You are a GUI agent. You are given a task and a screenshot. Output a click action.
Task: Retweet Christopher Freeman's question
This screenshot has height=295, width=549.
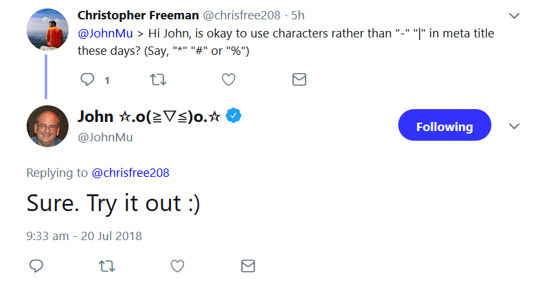157,79
